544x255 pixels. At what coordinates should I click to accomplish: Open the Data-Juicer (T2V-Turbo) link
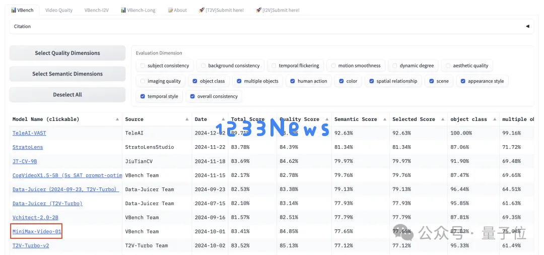click(x=47, y=203)
